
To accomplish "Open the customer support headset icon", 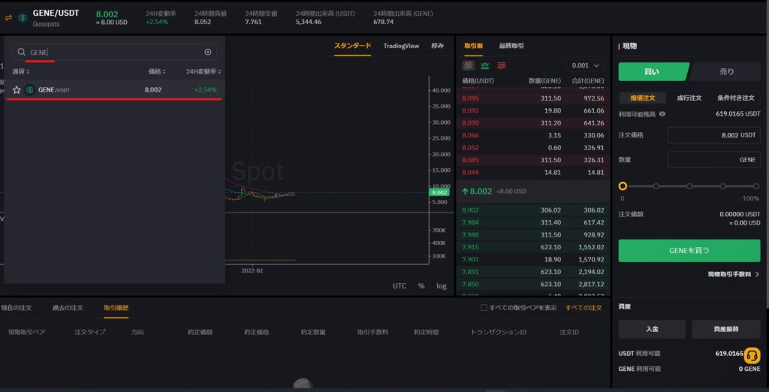I will tap(752, 355).
